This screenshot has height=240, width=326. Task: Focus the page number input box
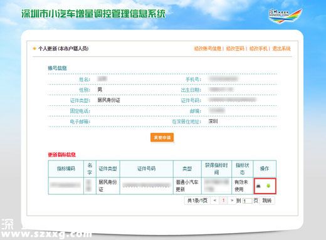pyautogui.click(x=247, y=201)
